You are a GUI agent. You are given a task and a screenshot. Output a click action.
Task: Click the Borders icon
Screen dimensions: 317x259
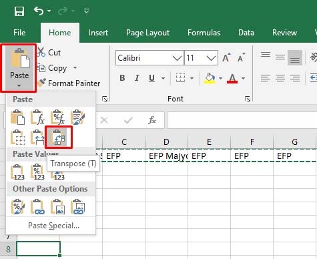[x=180, y=78]
